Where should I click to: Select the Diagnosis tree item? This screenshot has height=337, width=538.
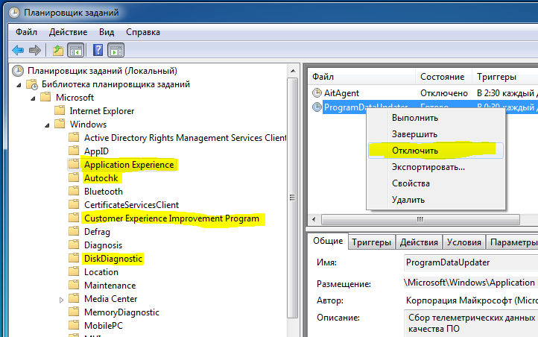(103, 245)
